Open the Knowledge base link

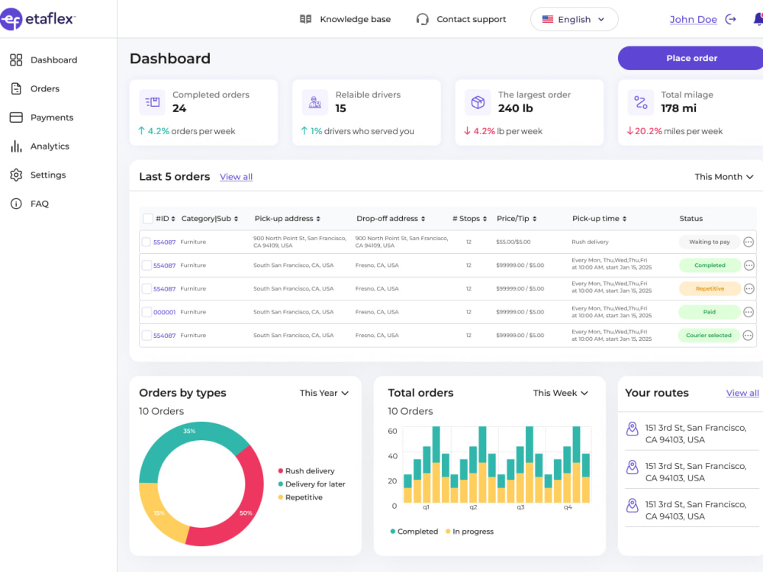pyautogui.click(x=356, y=19)
